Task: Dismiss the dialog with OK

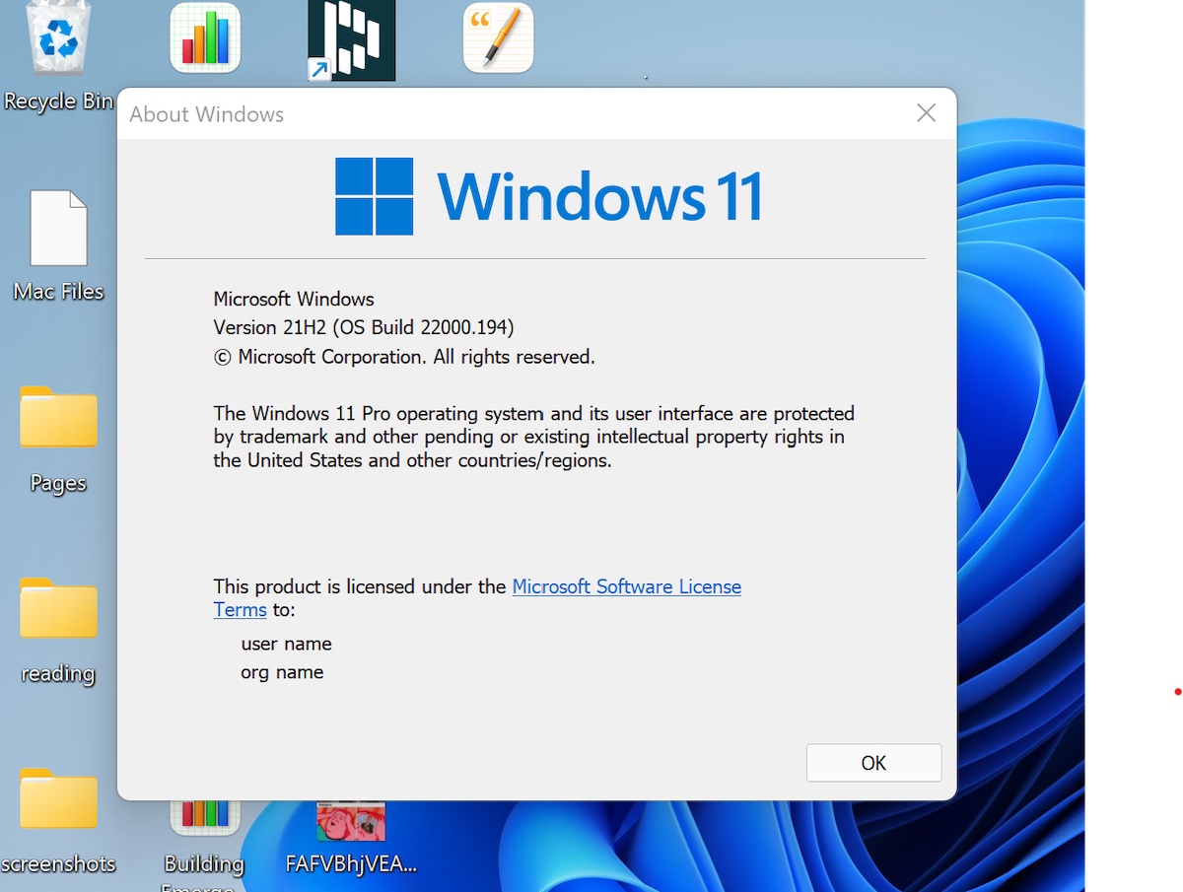Action: pyautogui.click(x=873, y=762)
